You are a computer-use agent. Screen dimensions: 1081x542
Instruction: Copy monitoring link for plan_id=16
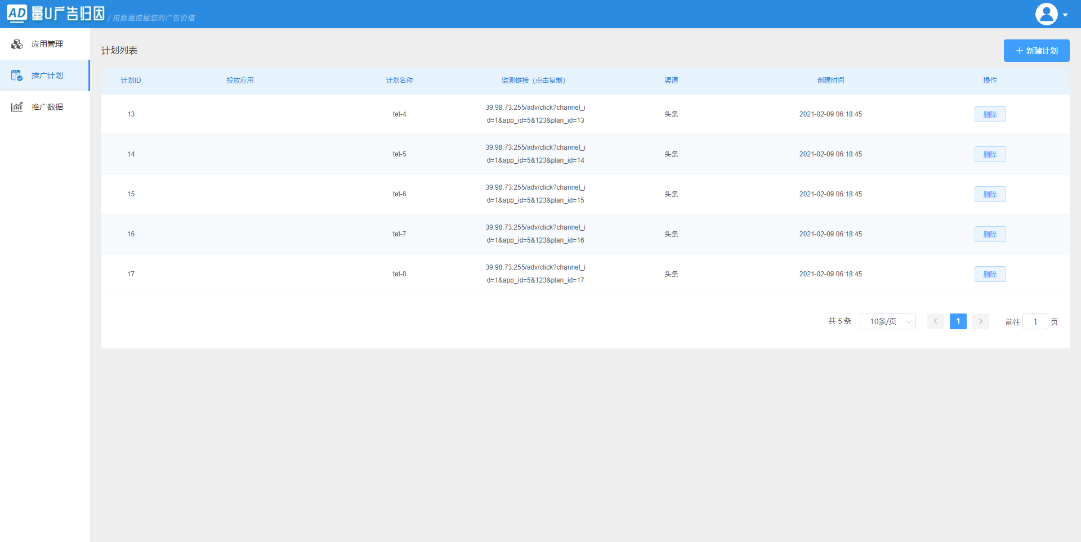click(x=535, y=234)
